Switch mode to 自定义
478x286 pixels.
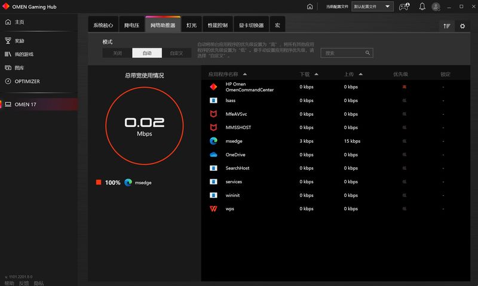[x=177, y=53]
